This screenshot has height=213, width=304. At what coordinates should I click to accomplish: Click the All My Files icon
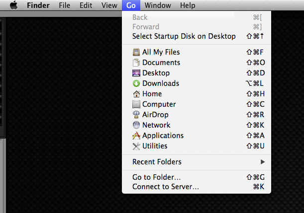click(136, 52)
